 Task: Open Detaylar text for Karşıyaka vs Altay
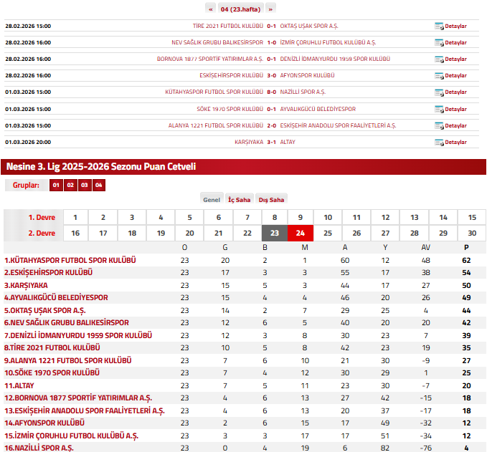click(x=455, y=143)
